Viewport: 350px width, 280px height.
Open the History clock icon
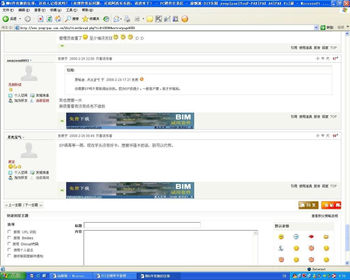pyautogui.click(x=106, y=19)
